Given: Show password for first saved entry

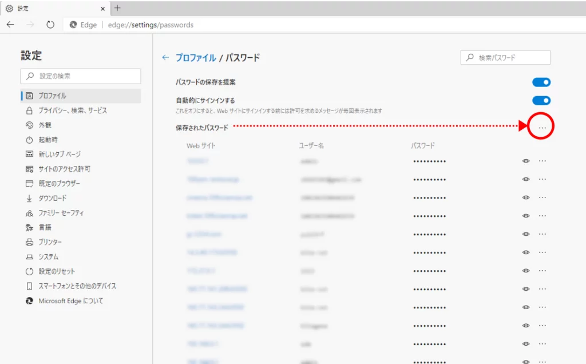Looking at the screenshot, I should [526, 161].
